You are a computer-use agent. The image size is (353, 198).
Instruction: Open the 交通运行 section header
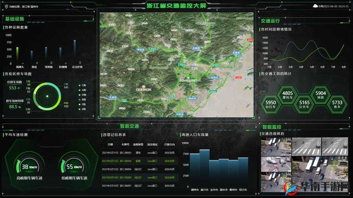click(270, 21)
